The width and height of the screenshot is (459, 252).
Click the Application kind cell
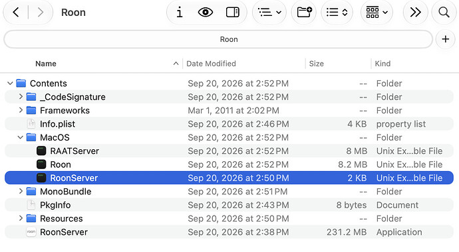pos(399,232)
